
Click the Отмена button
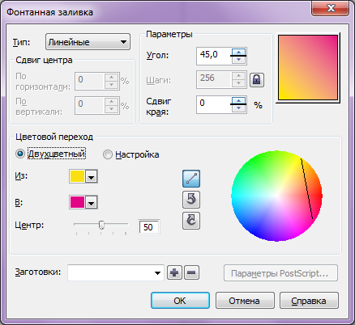(245, 301)
